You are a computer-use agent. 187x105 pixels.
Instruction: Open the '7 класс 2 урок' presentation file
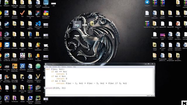click(x=162, y=36)
